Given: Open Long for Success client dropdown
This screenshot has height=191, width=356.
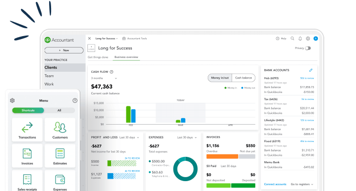Looking at the screenshot, I should point(107,39).
